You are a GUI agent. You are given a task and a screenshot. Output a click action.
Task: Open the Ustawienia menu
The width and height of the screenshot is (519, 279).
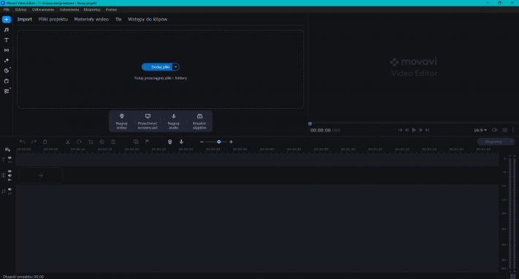pos(69,9)
